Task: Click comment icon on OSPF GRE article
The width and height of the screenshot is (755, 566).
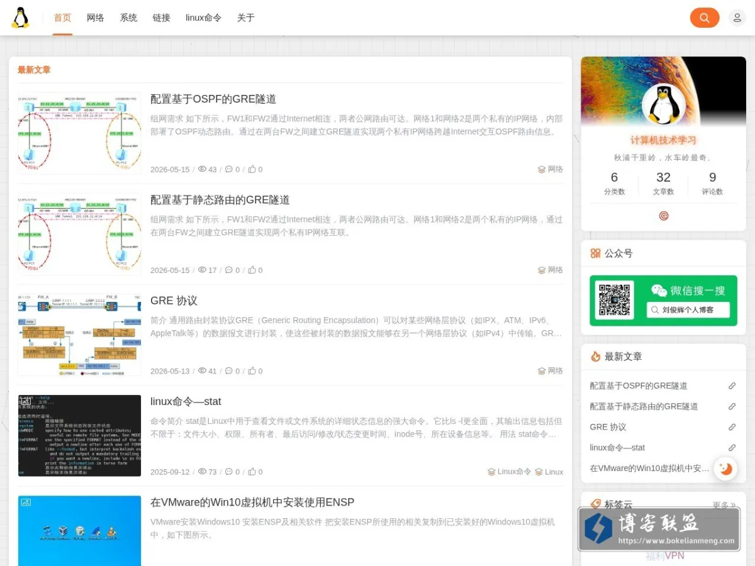Action: [x=229, y=169]
